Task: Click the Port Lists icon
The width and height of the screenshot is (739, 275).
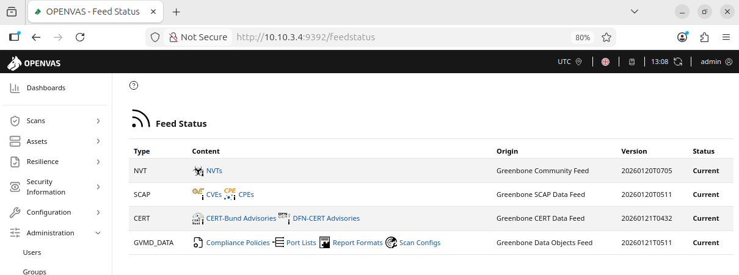Action: (x=278, y=243)
